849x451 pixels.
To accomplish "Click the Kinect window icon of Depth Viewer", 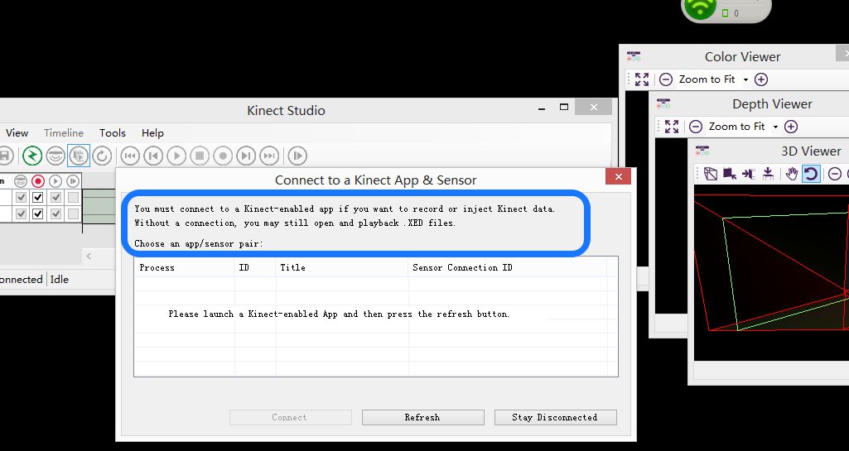I will [663, 103].
